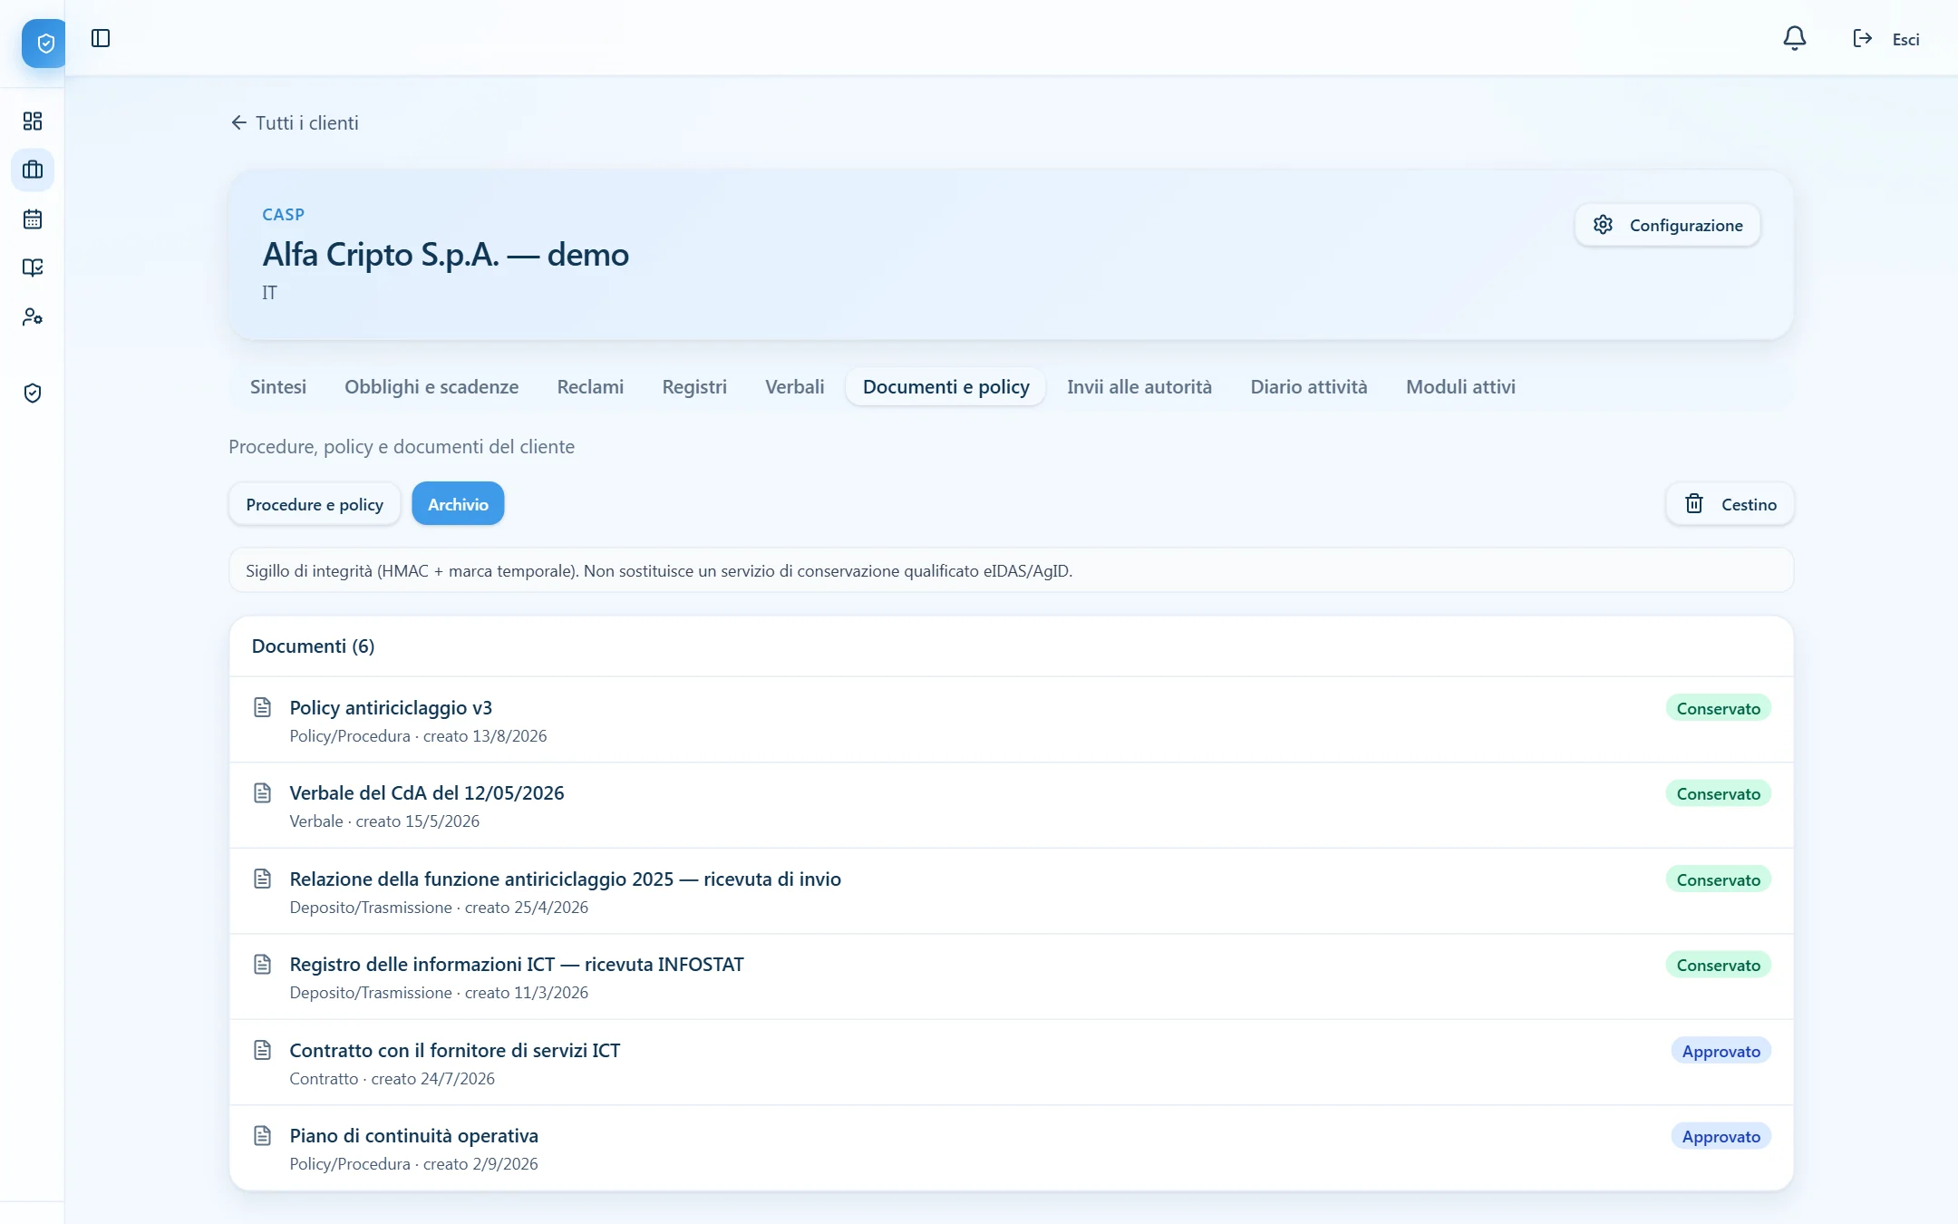
Task: Open Policy antiriciclaggio v3 document
Action: (1011, 720)
